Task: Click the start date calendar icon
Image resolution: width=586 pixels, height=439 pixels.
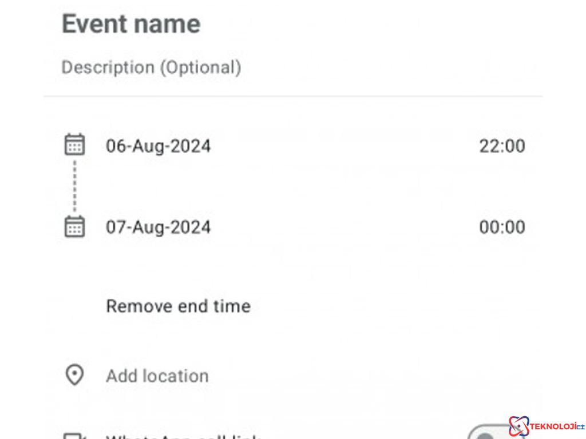Action: click(x=74, y=145)
